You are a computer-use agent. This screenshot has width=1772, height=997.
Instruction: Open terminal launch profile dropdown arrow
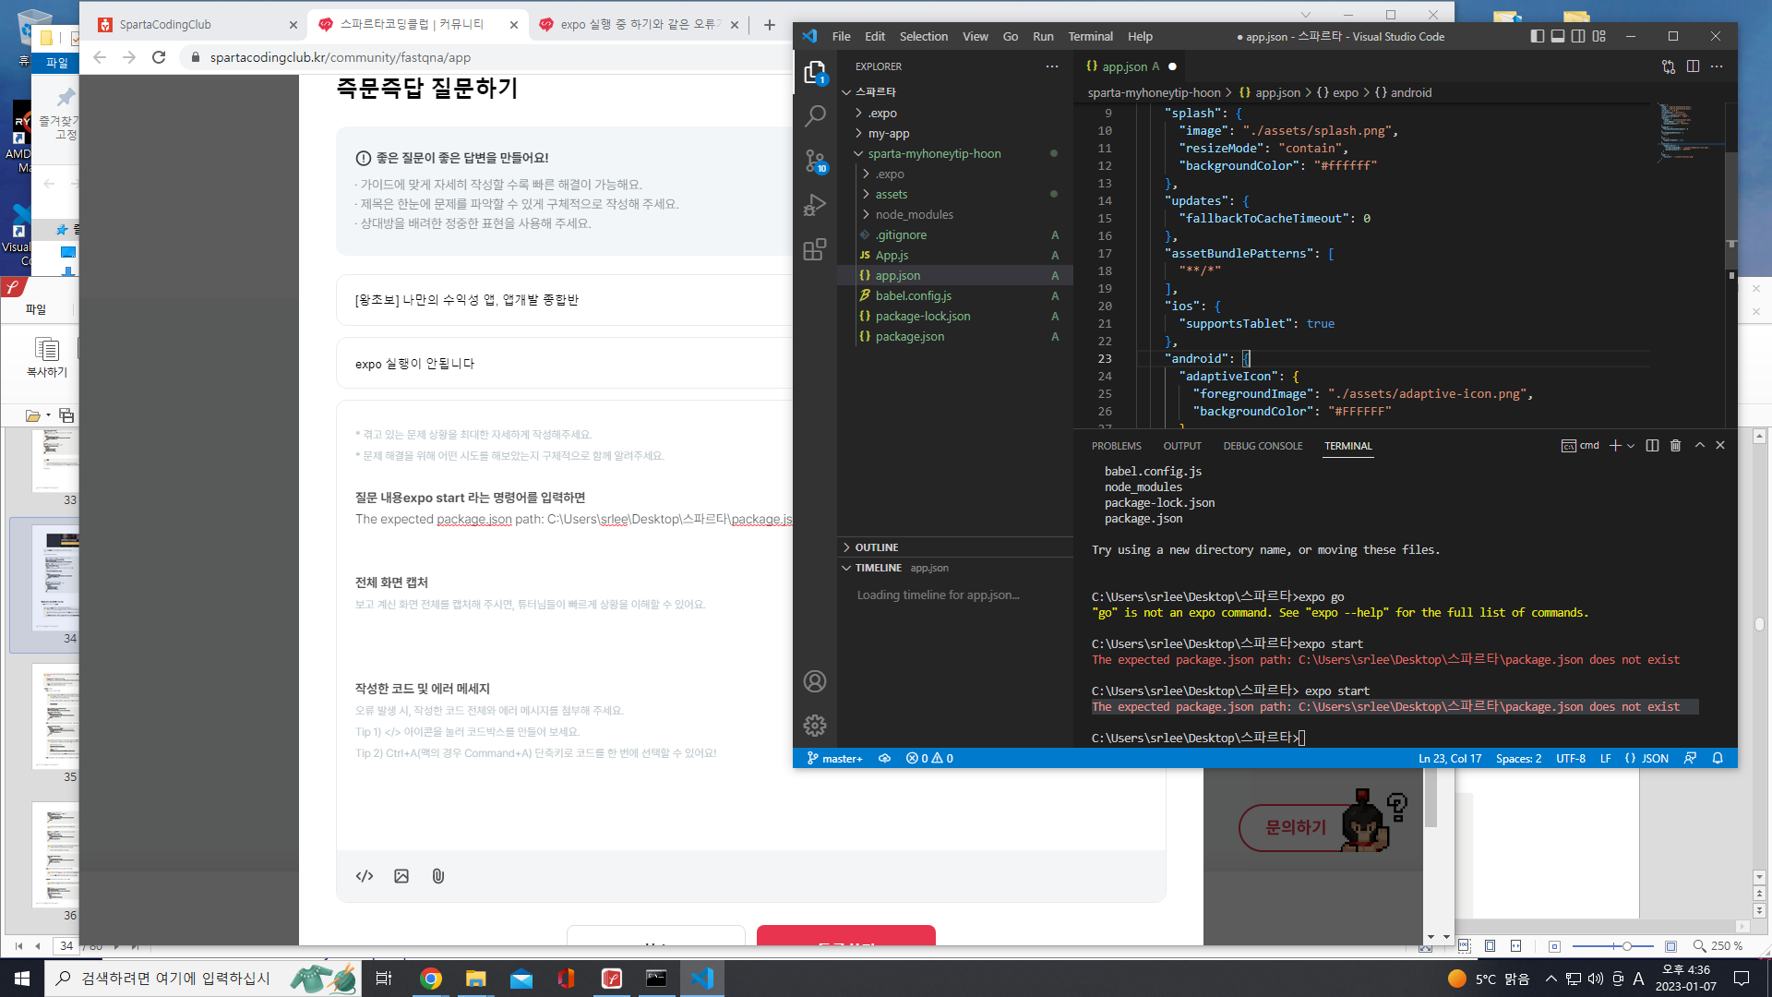[x=1631, y=445]
